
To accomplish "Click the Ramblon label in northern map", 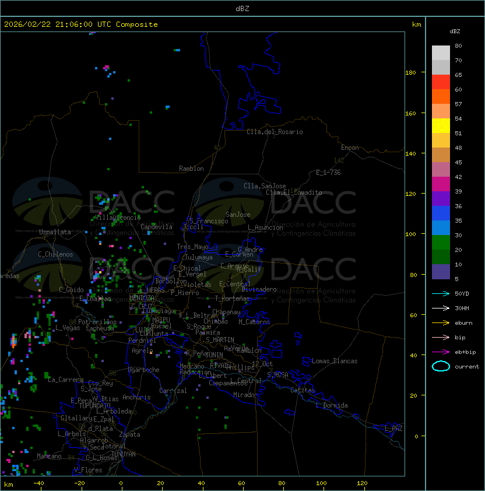I will [191, 169].
